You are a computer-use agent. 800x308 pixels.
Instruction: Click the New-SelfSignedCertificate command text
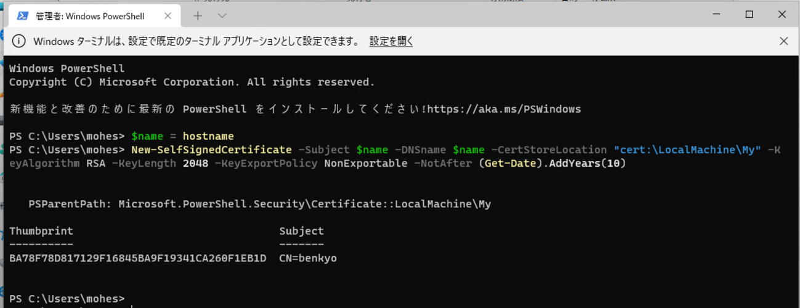pyautogui.click(x=211, y=149)
